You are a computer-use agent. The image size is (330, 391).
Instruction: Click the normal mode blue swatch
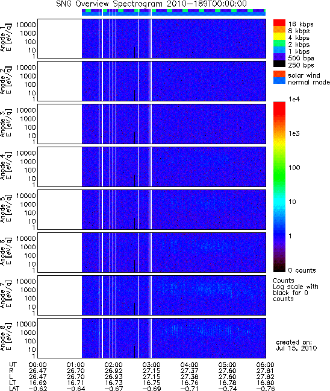click(x=279, y=80)
